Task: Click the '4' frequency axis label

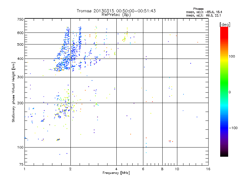Action: (x=116, y=169)
